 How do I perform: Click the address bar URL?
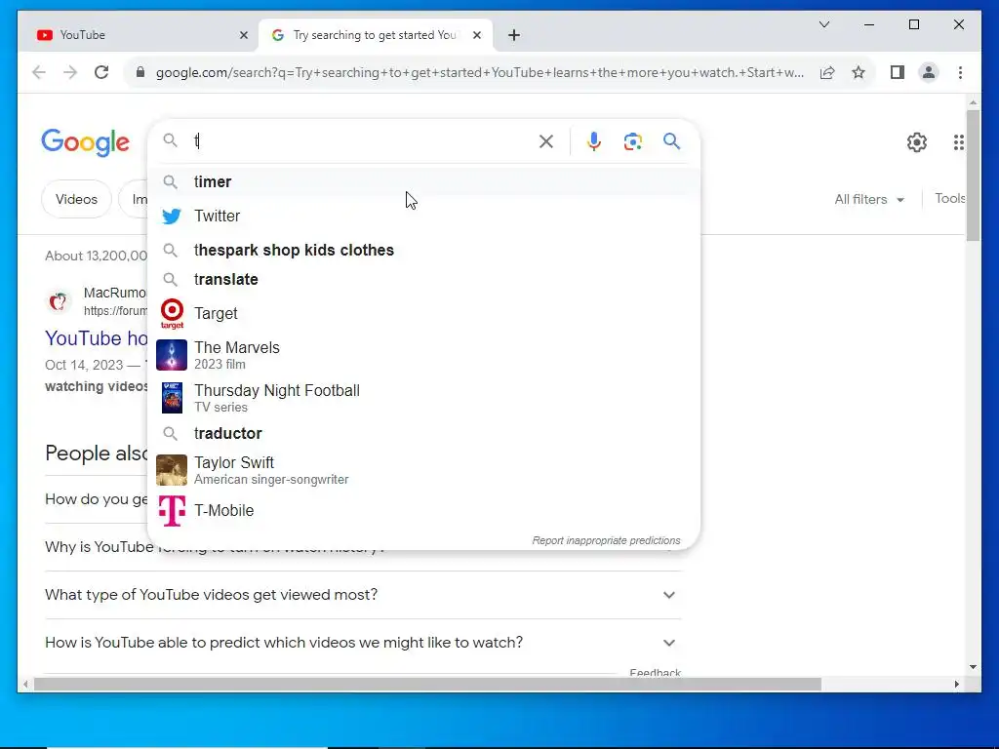click(x=479, y=72)
